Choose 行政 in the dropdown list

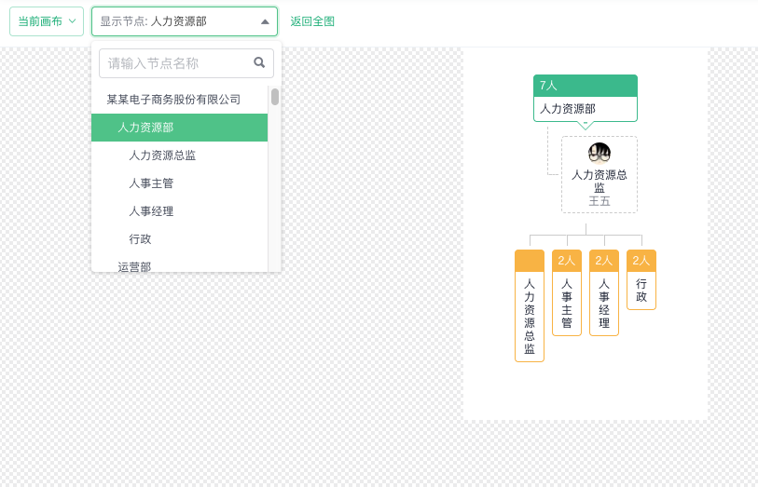tap(179, 239)
